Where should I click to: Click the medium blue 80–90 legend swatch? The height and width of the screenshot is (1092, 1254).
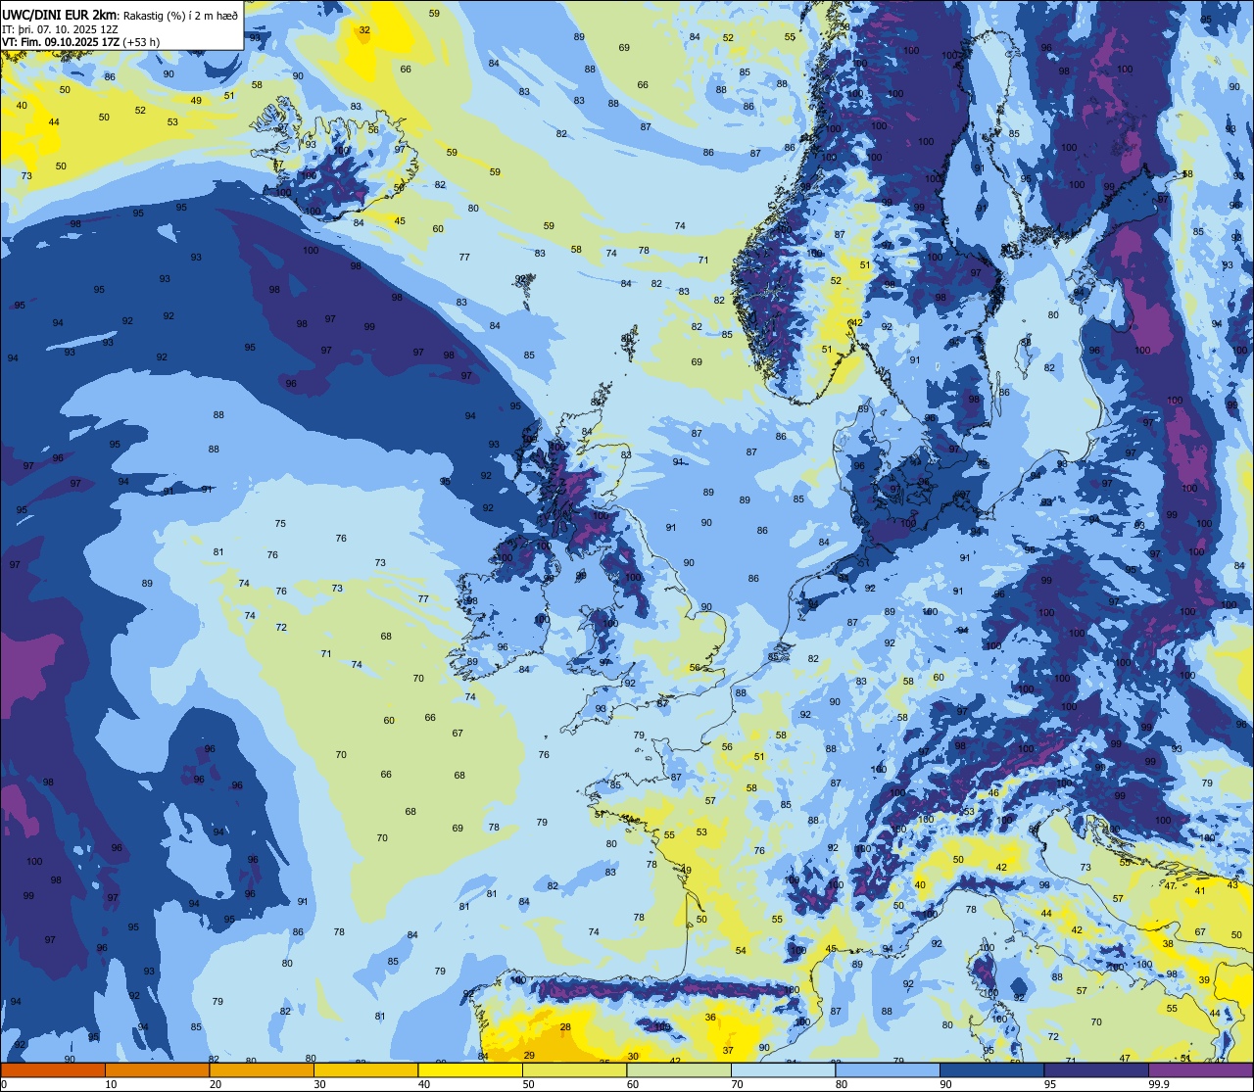pyautogui.click(x=888, y=1070)
